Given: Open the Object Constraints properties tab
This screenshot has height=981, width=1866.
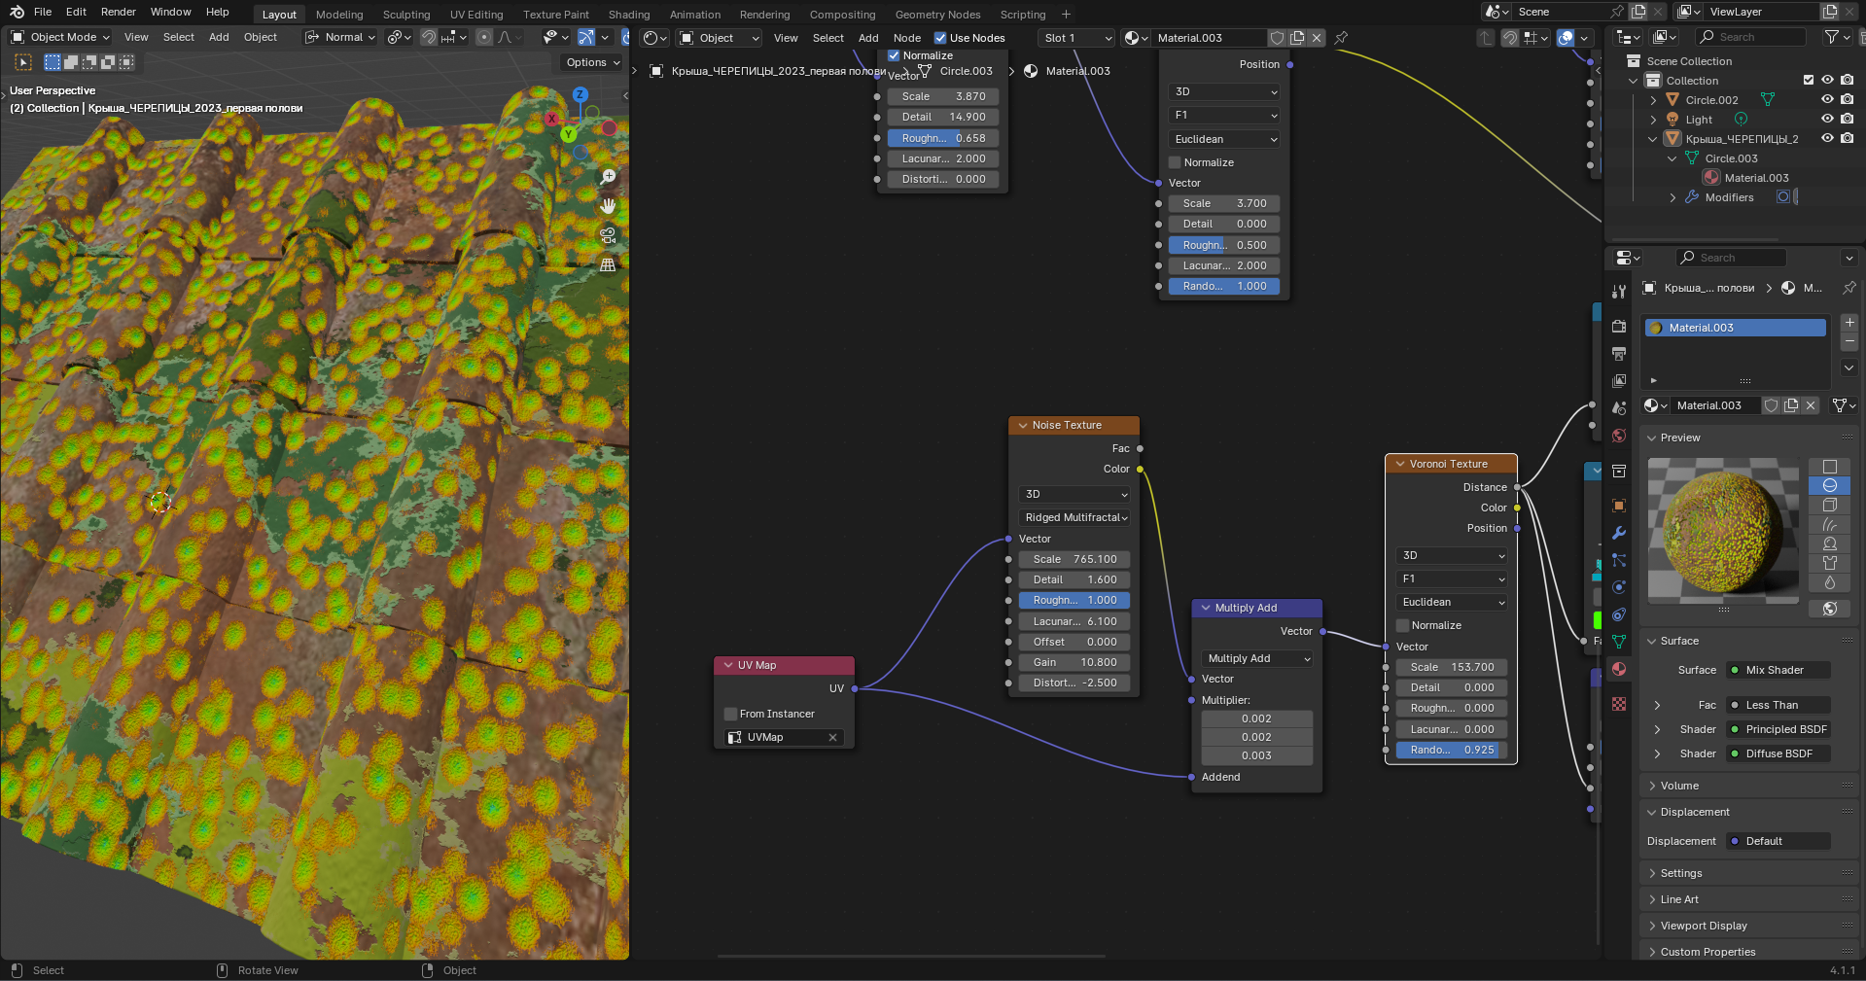Looking at the screenshot, I should pyautogui.click(x=1619, y=614).
